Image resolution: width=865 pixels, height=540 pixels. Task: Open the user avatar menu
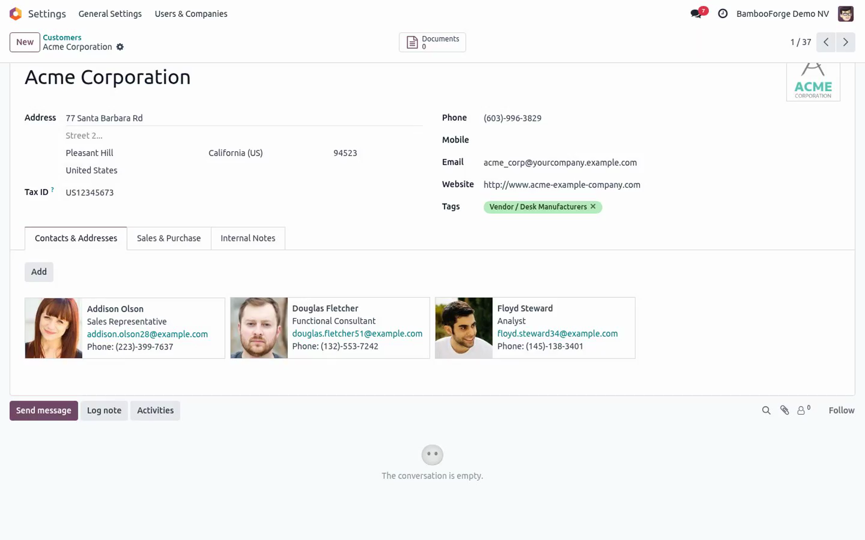pos(846,13)
